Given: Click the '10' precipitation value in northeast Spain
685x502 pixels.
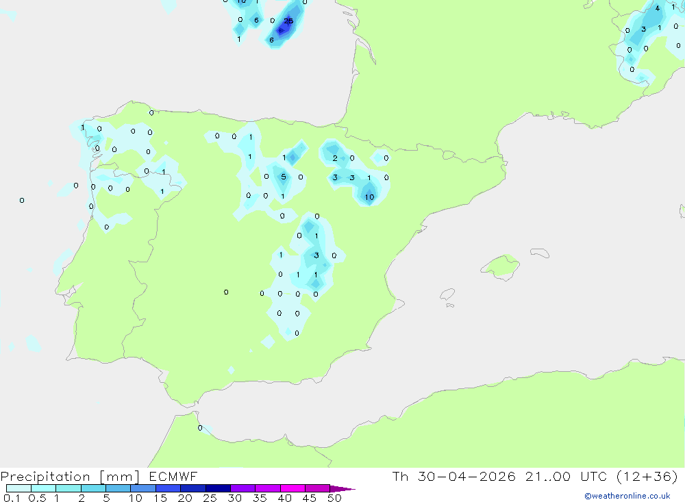Looking at the screenshot, I should [370, 197].
